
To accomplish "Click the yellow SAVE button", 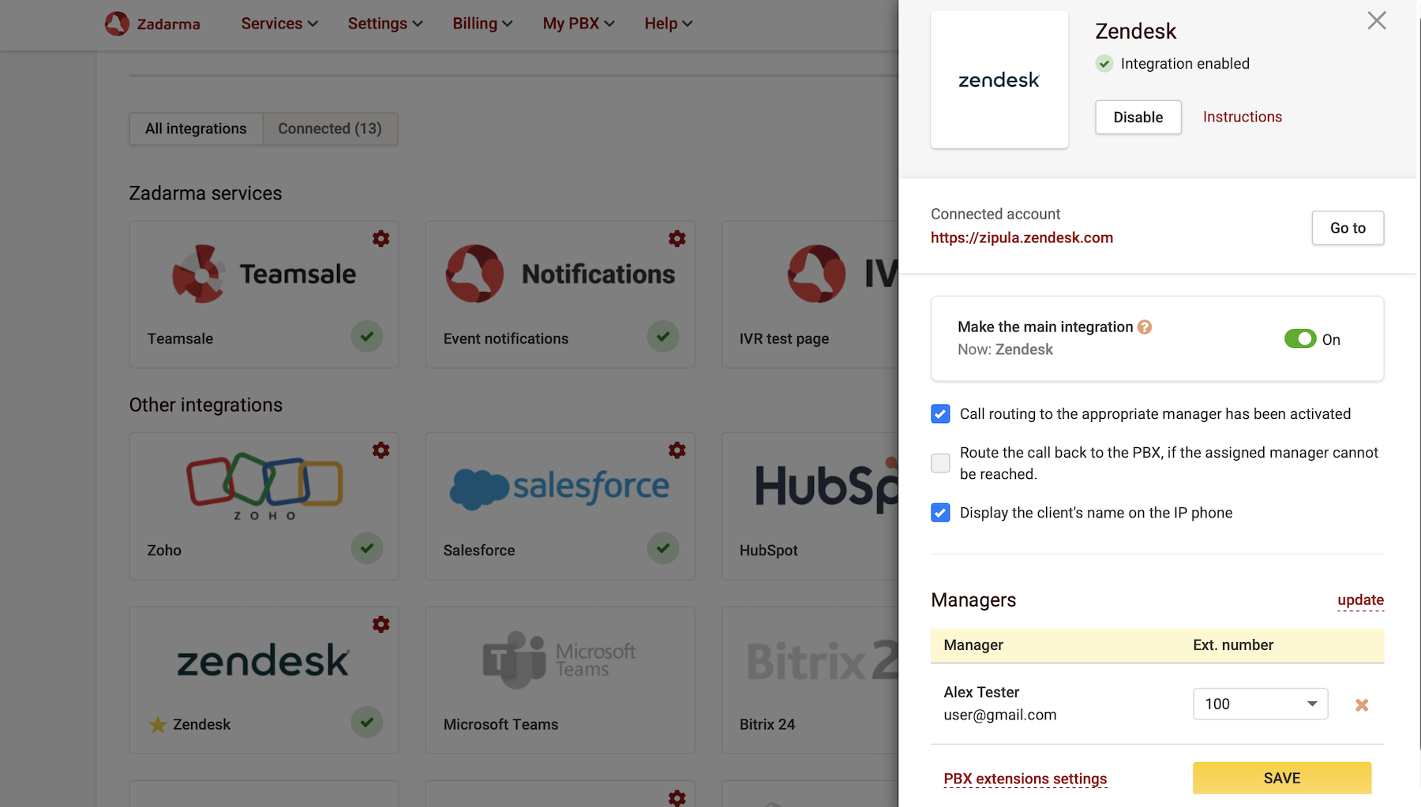I will 1282,778.
